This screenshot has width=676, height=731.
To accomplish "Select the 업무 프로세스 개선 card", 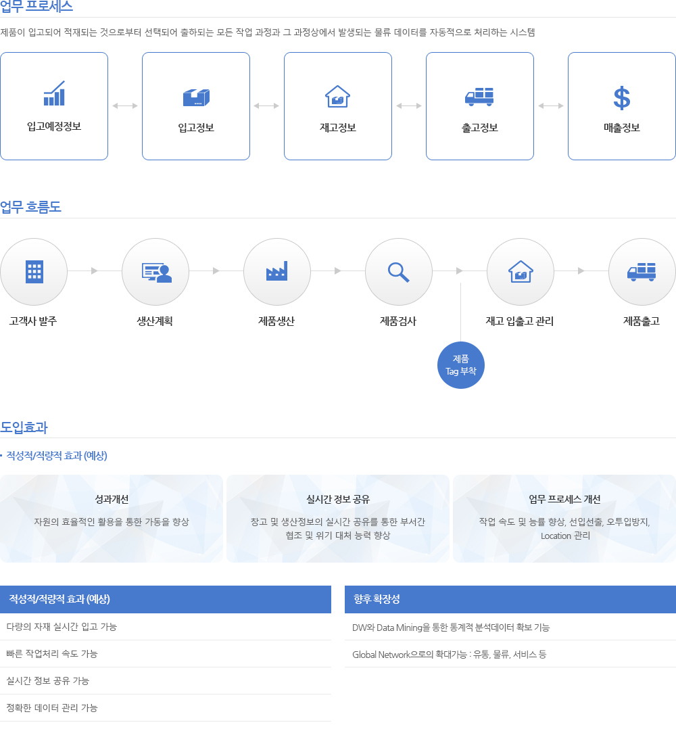I will [564, 518].
